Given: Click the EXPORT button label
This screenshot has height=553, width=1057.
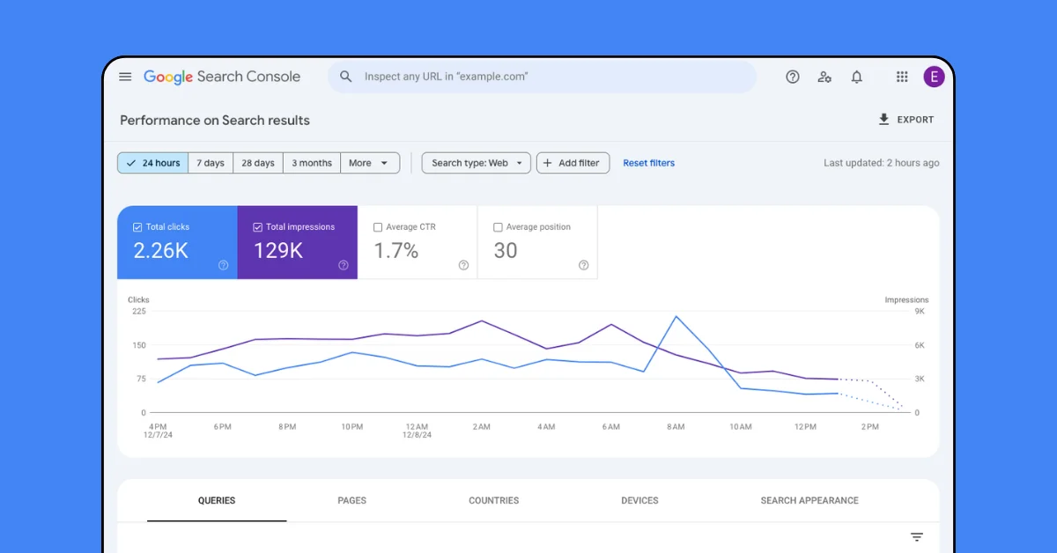Looking at the screenshot, I should [915, 120].
